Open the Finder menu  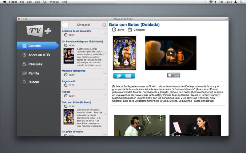click(x=13, y=2)
